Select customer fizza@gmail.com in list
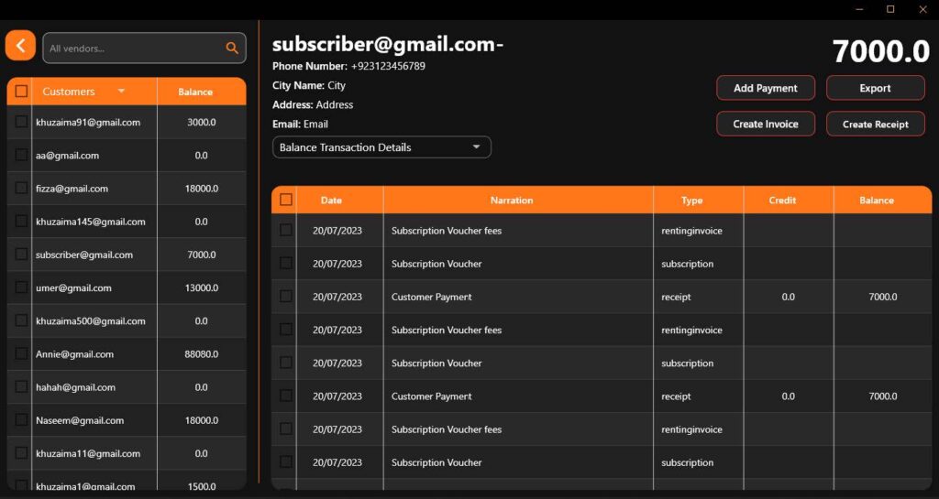The image size is (939, 499). [72, 189]
